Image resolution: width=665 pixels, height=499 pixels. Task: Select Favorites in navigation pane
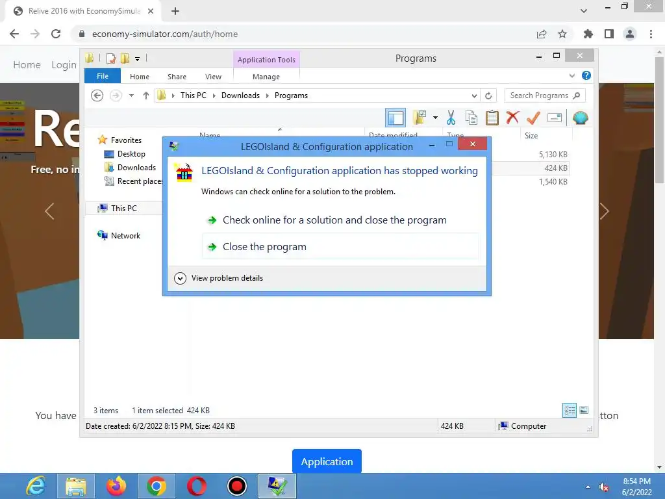coord(126,140)
